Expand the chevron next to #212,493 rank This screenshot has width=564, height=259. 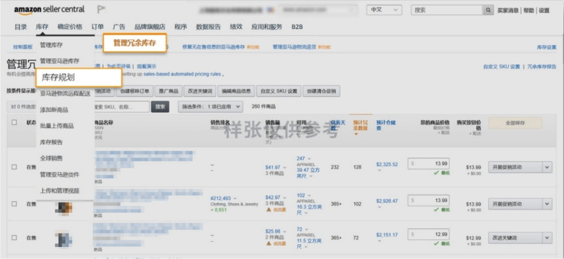tap(235, 198)
